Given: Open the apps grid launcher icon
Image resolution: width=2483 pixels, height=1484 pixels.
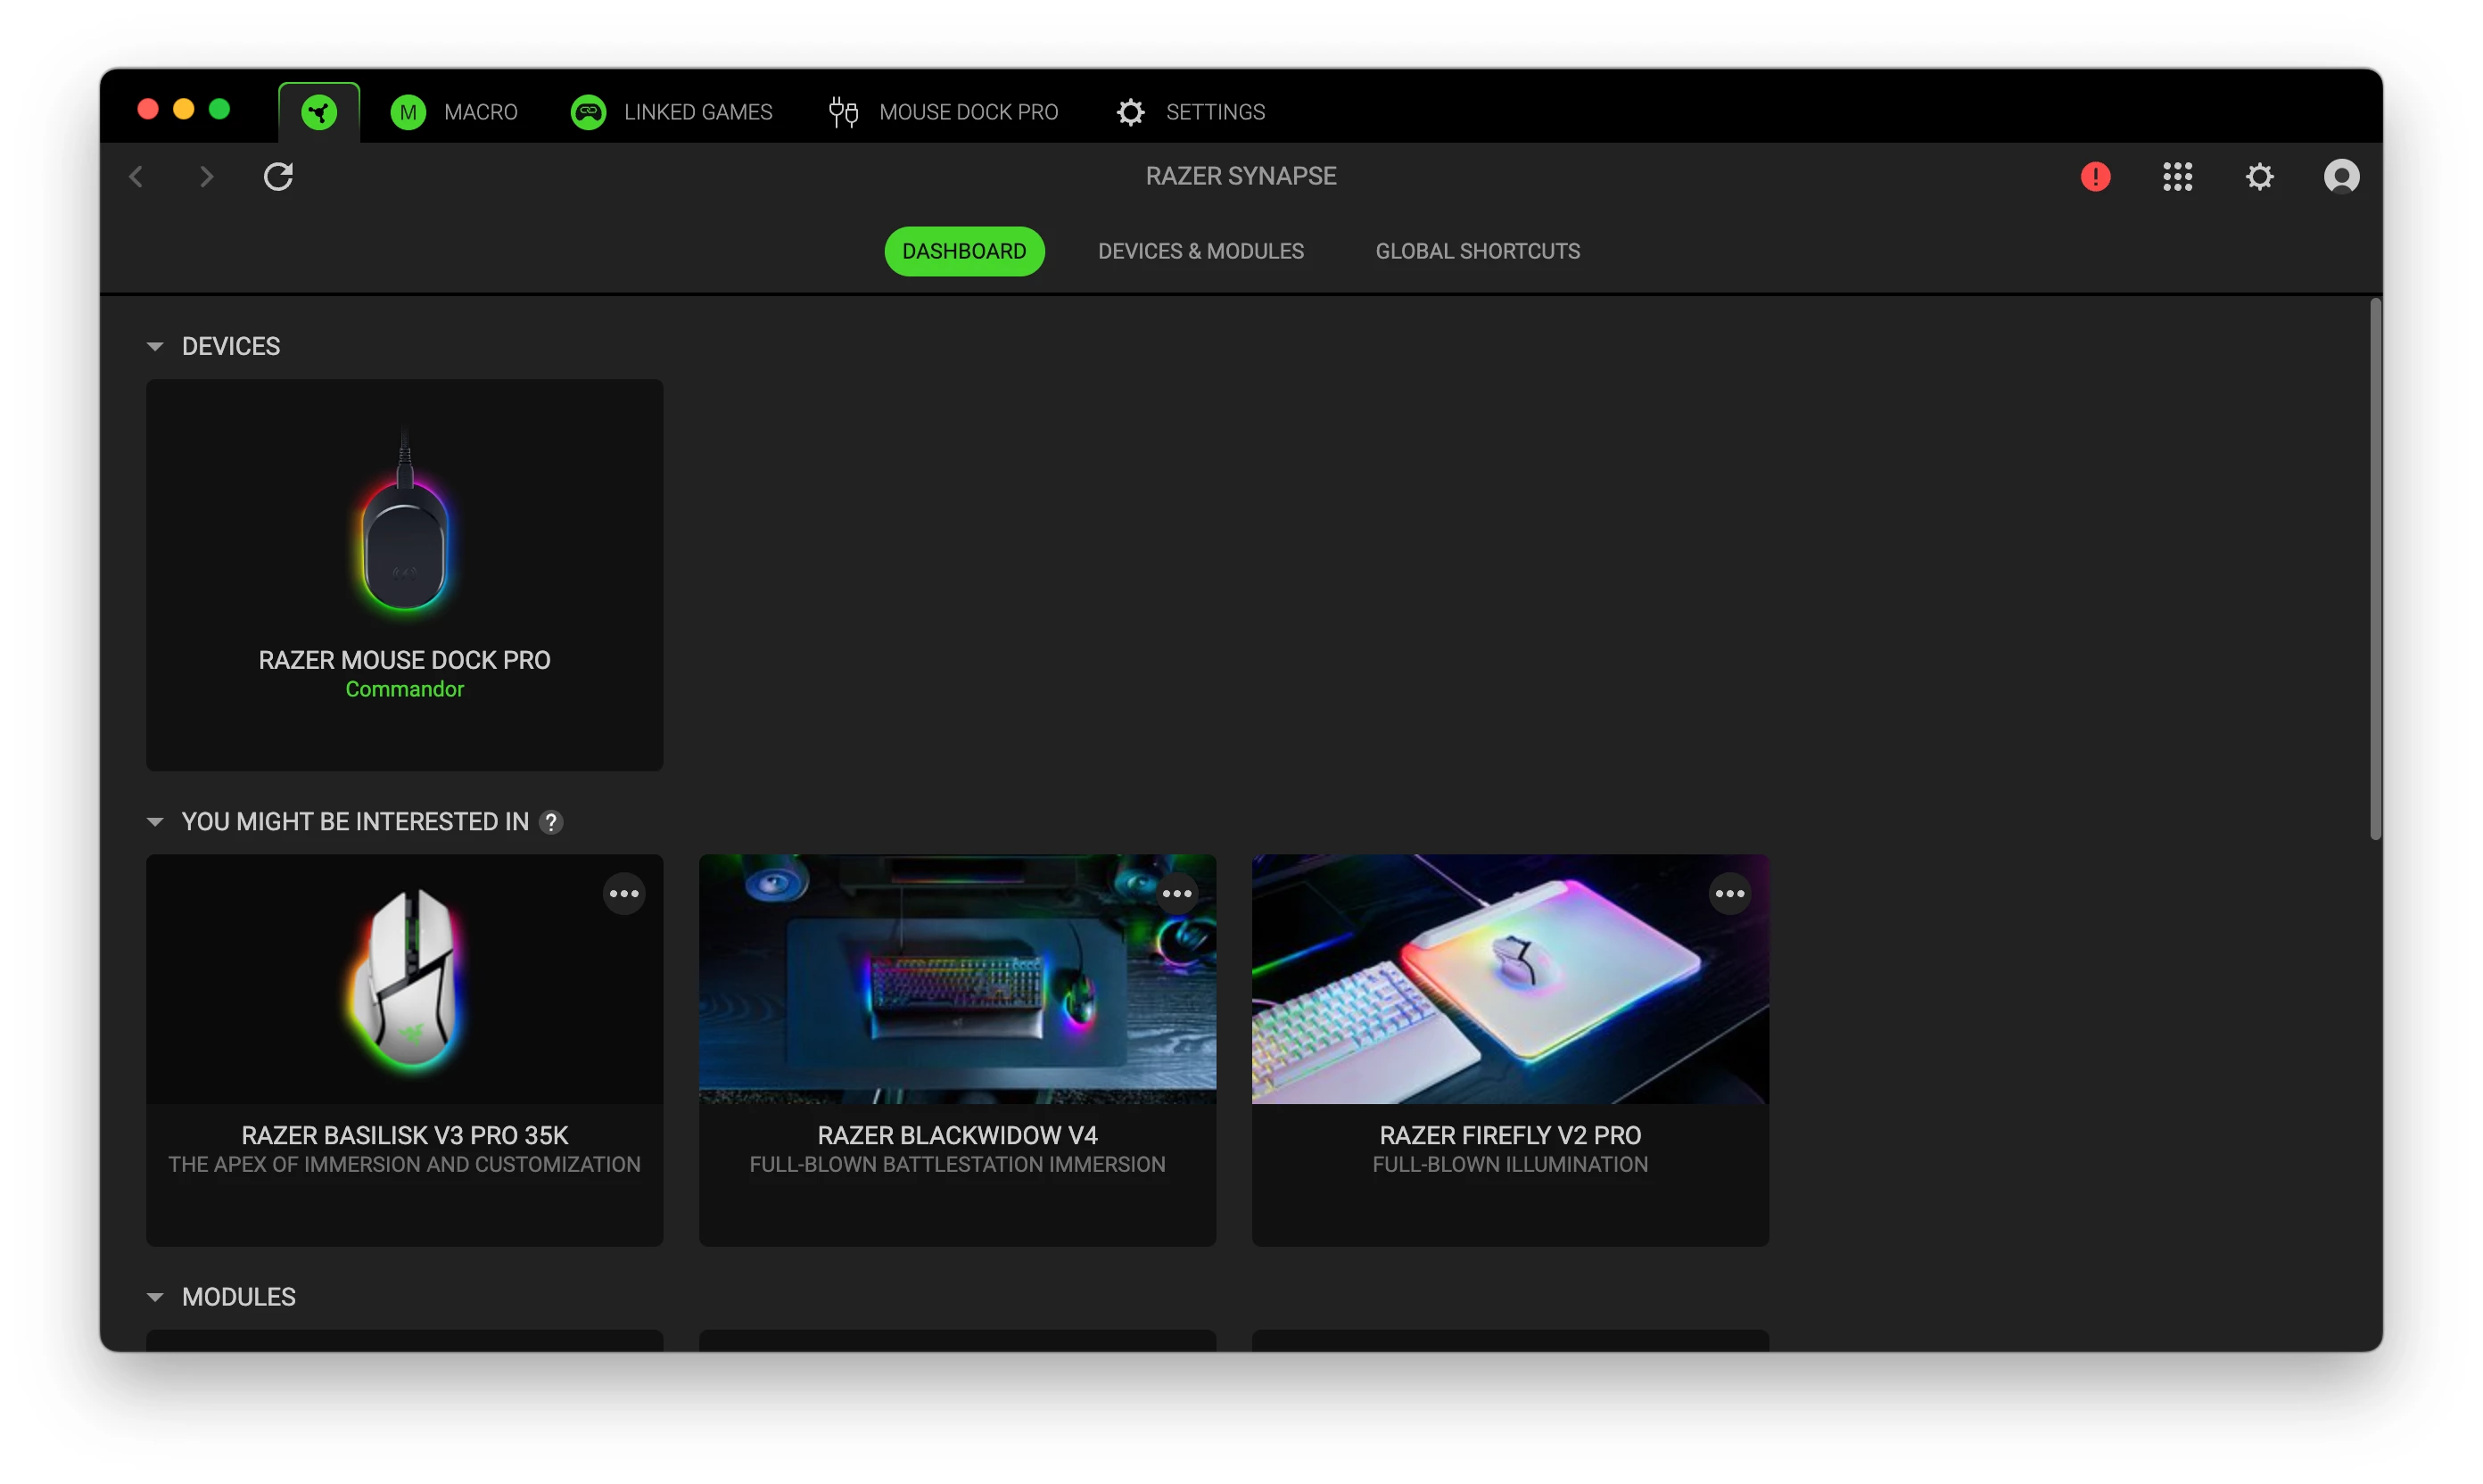Looking at the screenshot, I should click(2177, 177).
